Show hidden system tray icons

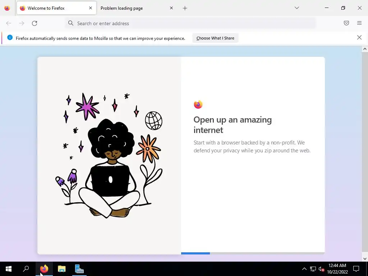click(304, 269)
